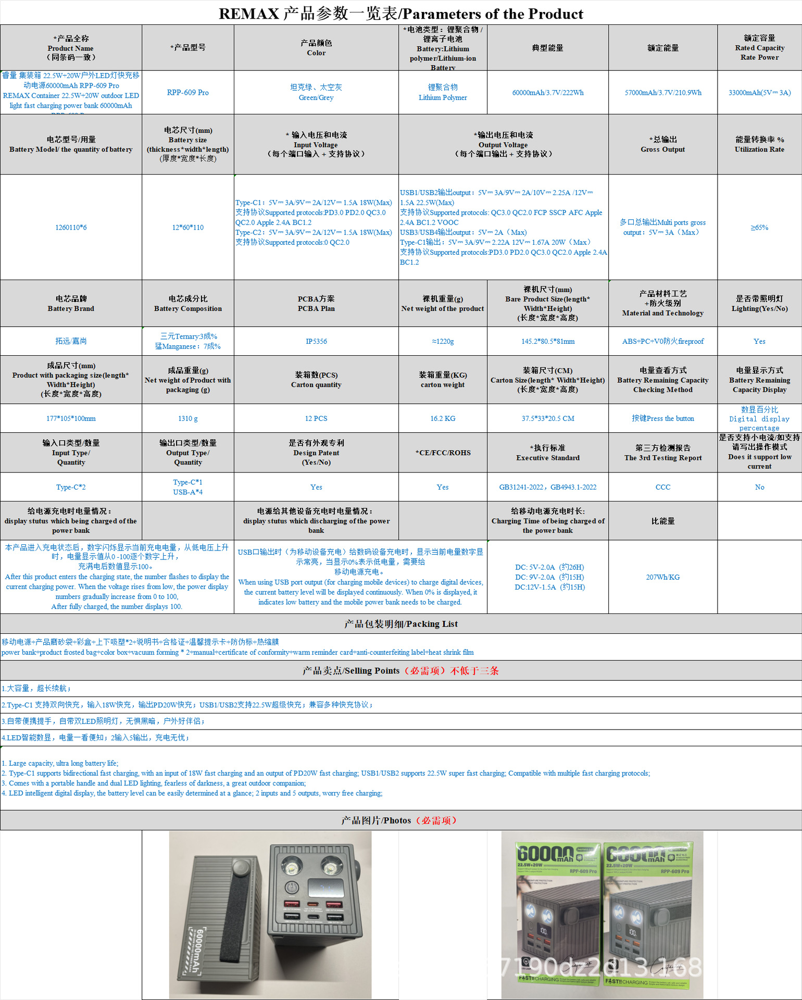Screen dimensions: 802x1000
Task: Click the battery composition cell "三元Ternary:3成%"
Action: 188,341
